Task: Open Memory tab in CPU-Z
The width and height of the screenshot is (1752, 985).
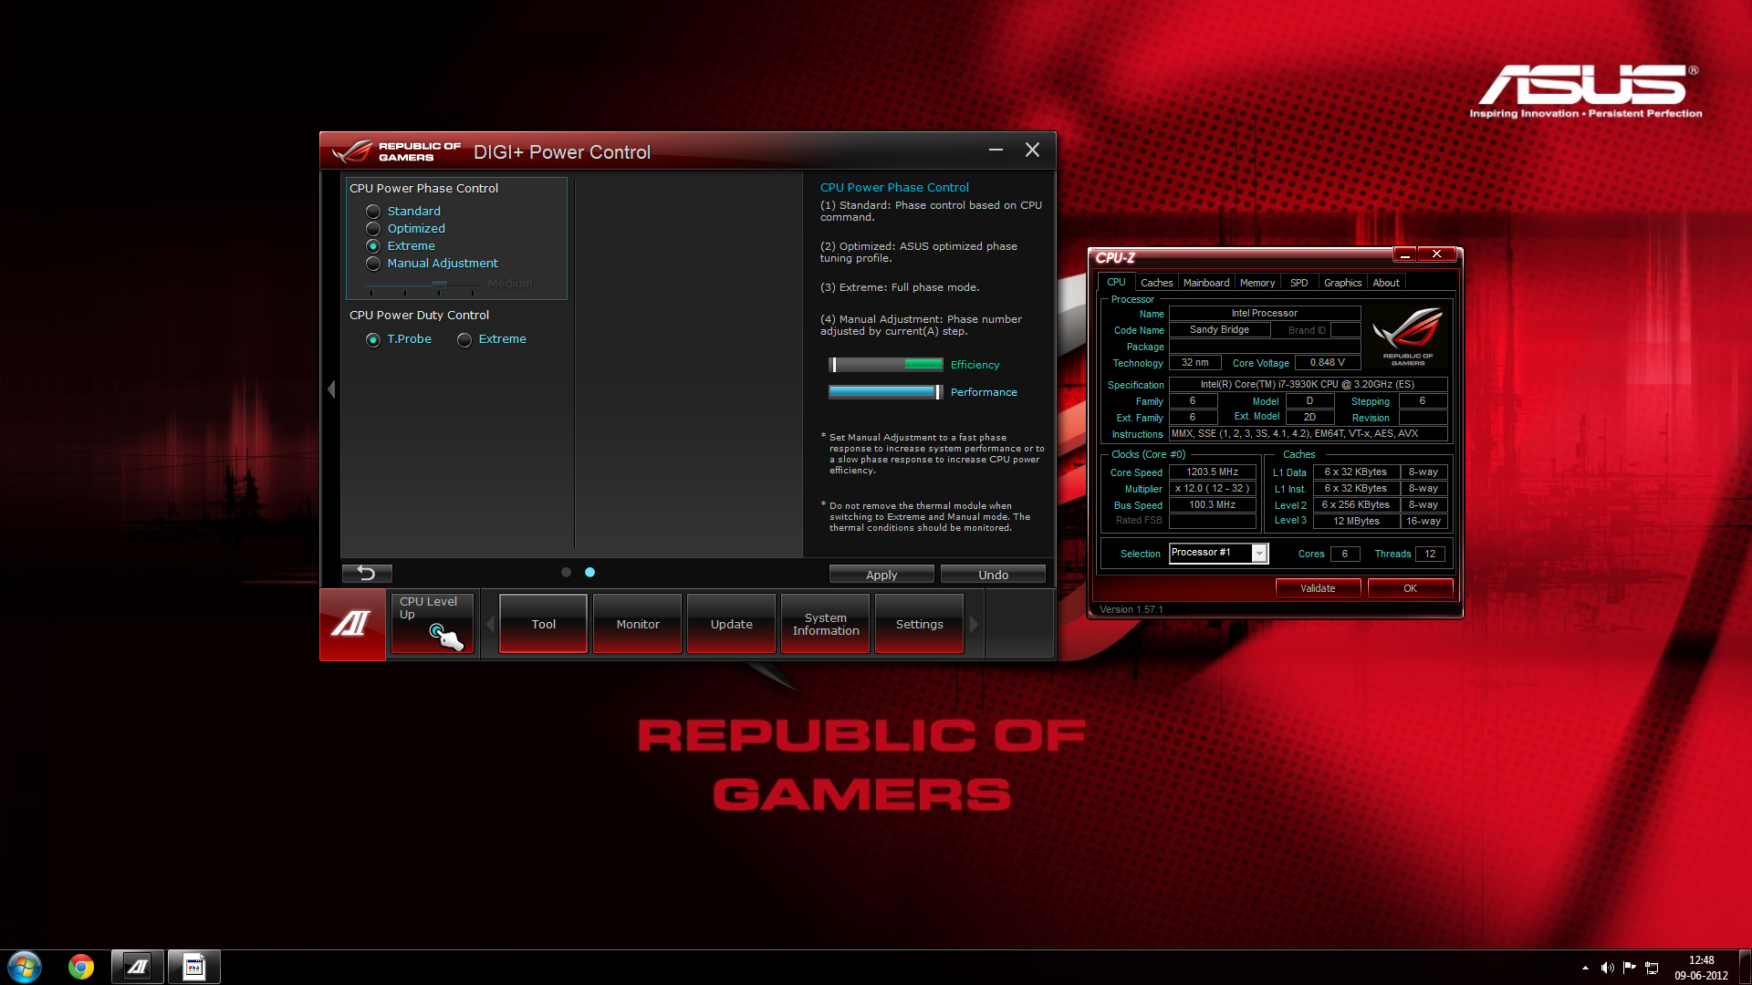Action: [1257, 283]
